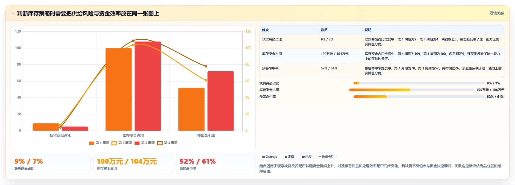Screen dimensions: 515x185
Task: Click the 库存资金占用 progress bar
Action: [x=412, y=90]
